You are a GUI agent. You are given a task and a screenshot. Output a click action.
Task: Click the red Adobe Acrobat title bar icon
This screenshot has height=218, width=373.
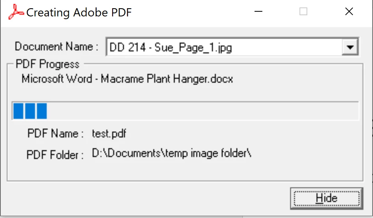click(x=16, y=12)
